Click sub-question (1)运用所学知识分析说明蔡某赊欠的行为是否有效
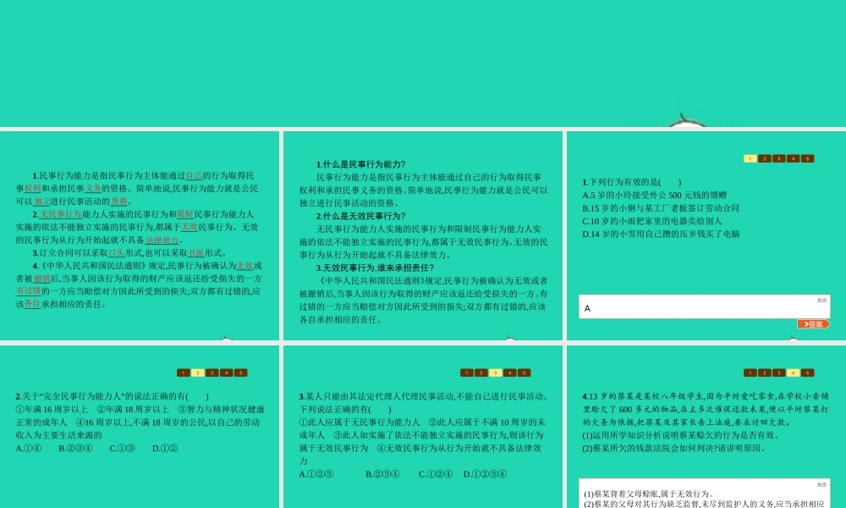The height and width of the screenshot is (508, 846). tap(680, 436)
